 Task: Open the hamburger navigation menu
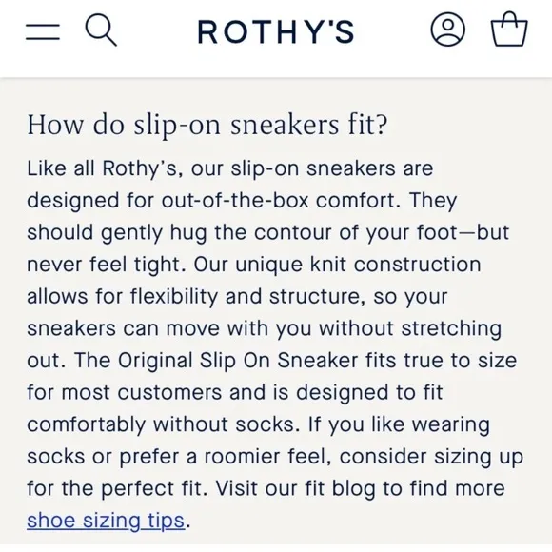tap(43, 31)
